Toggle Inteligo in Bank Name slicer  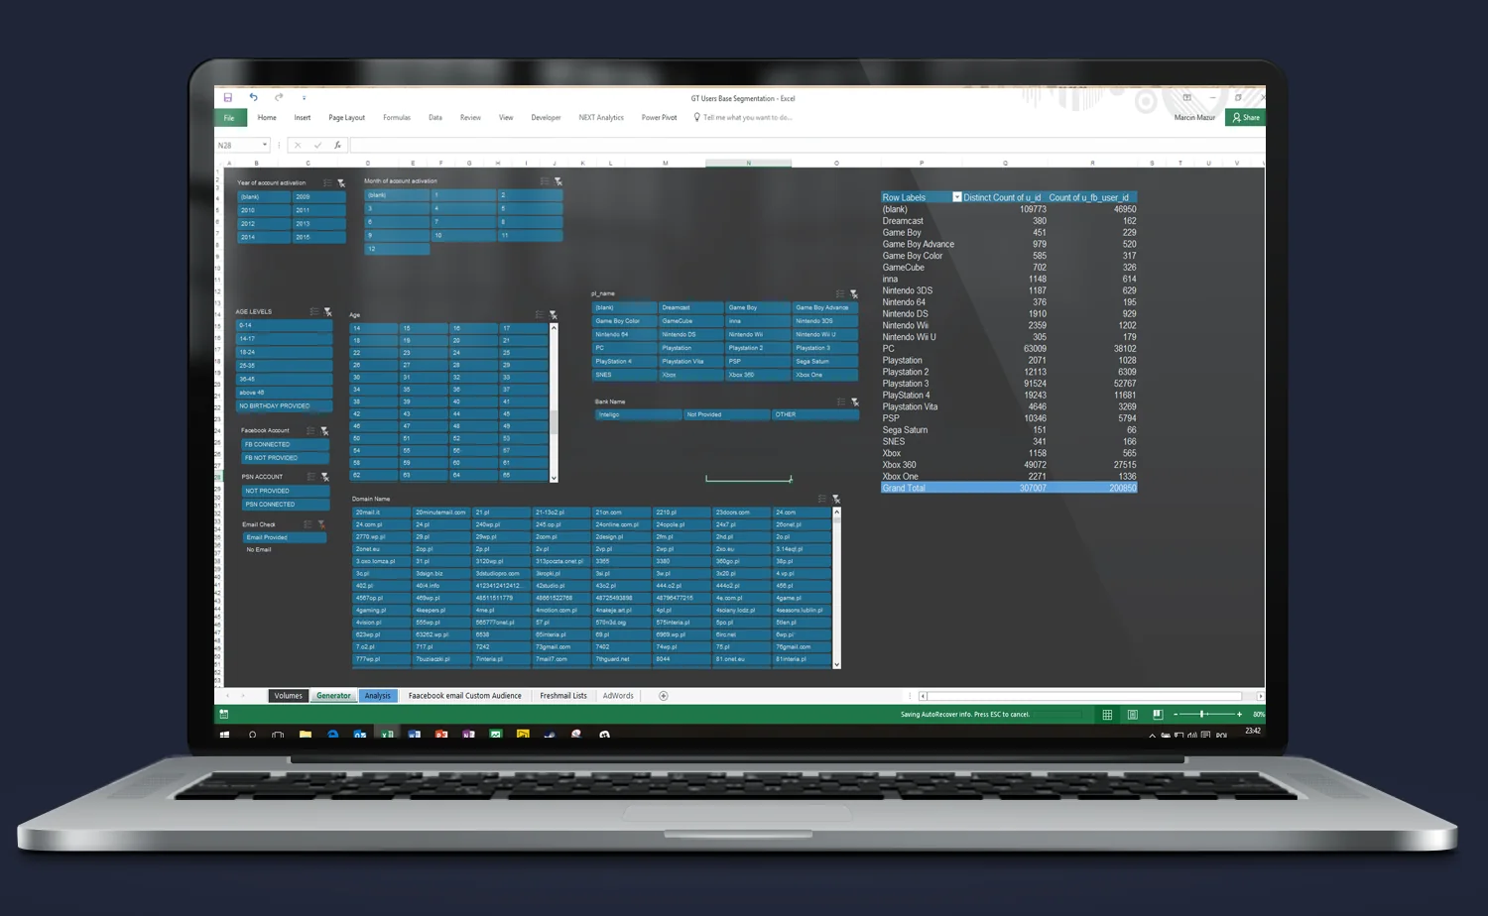(639, 414)
